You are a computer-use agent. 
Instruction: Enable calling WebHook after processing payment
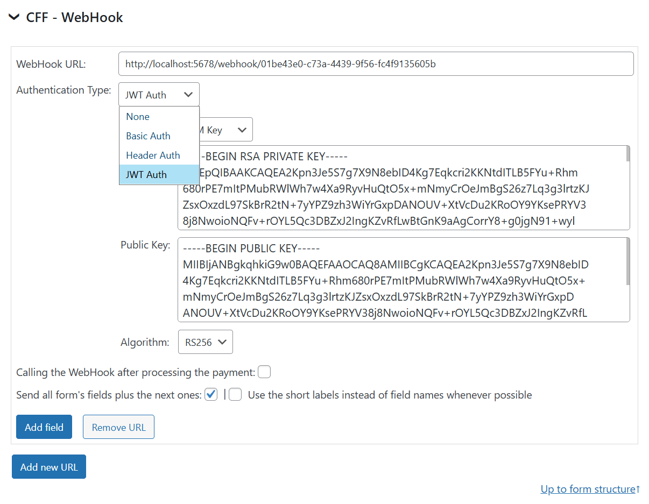click(x=264, y=372)
